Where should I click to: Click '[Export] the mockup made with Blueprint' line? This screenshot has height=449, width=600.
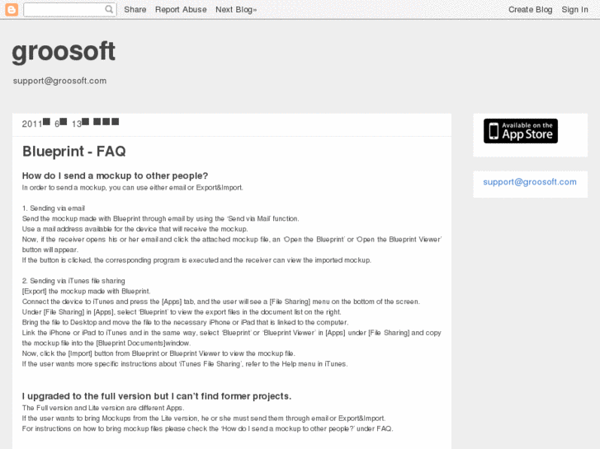point(86,291)
